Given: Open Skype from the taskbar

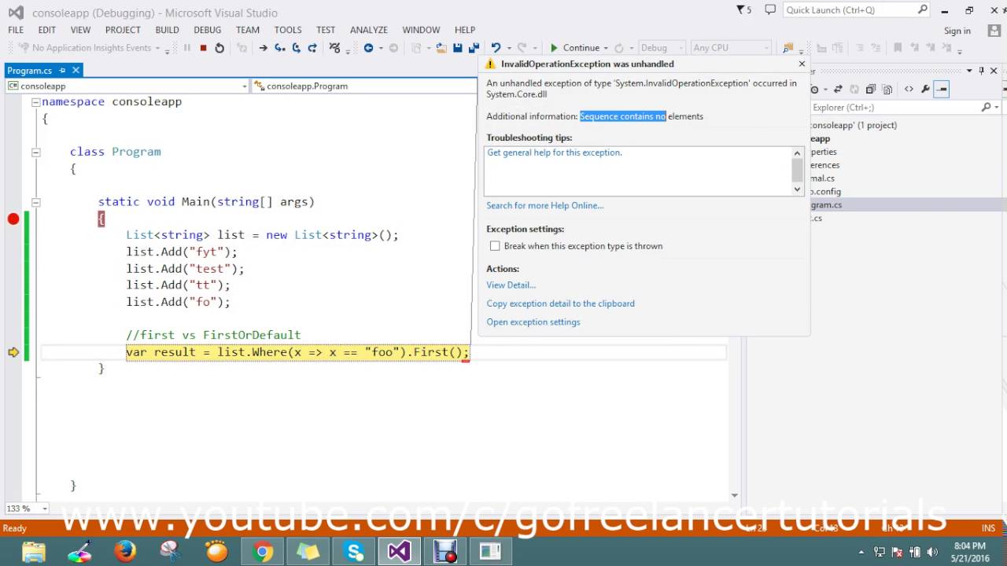Looking at the screenshot, I should pyautogui.click(x=354, y=551).
